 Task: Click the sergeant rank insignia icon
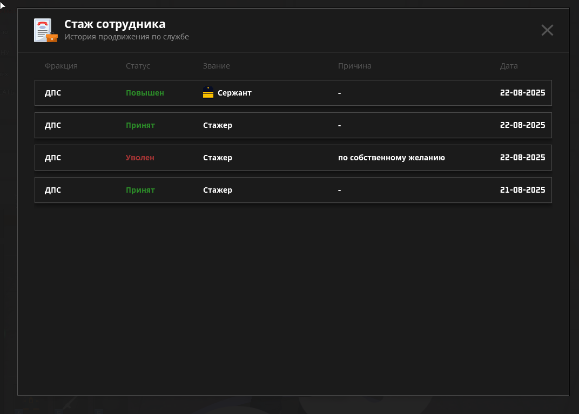tap(208, 93)
